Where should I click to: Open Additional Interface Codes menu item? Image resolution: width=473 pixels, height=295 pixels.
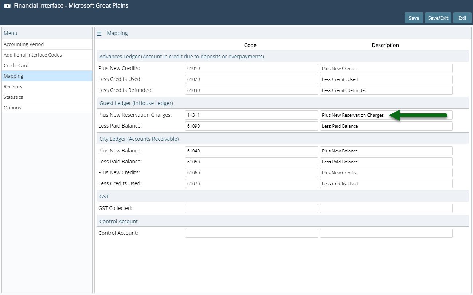tap(47, 55)
